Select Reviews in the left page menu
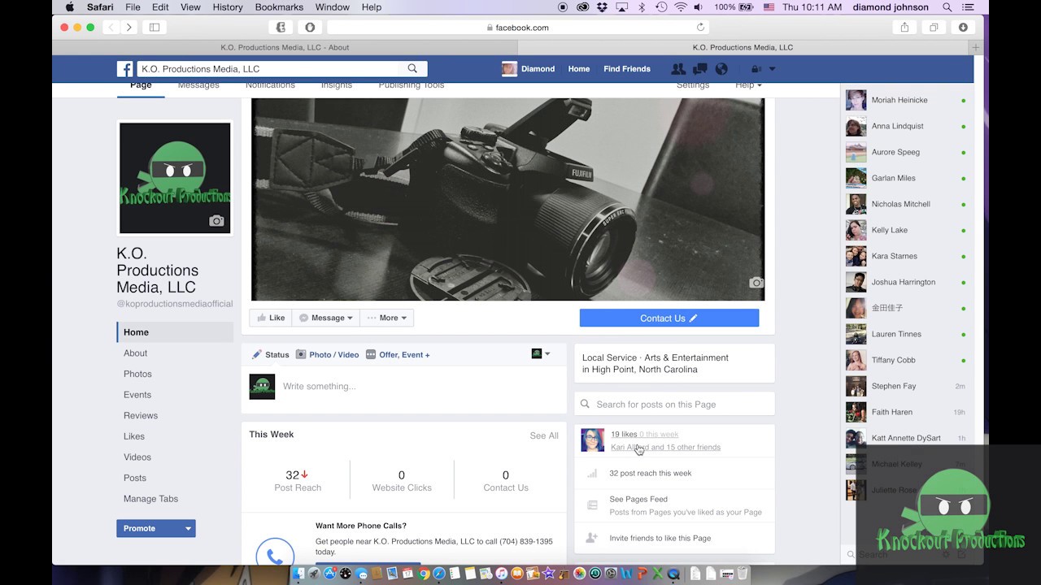Screen dimensions: 1041x585 (x=141, y=415)
